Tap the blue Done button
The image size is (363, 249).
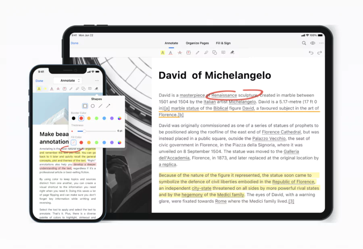coord(75,43)
